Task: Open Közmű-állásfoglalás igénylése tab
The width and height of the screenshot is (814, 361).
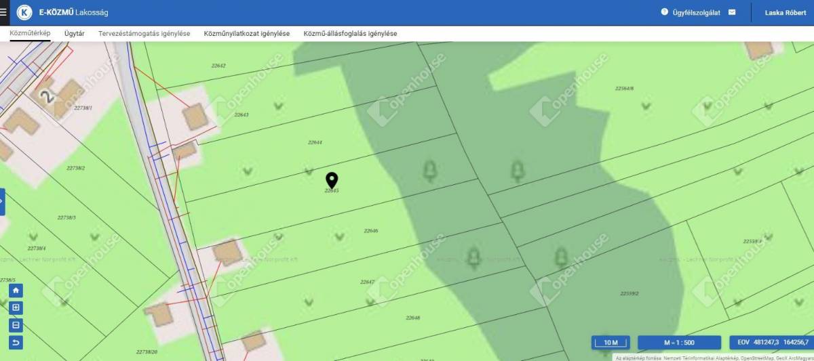Action: point(350,33)
